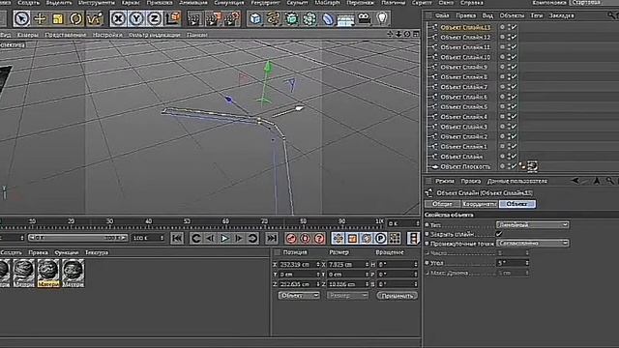
Task: Open the generators NURBS green icon
Action: (x=291, y=18)
